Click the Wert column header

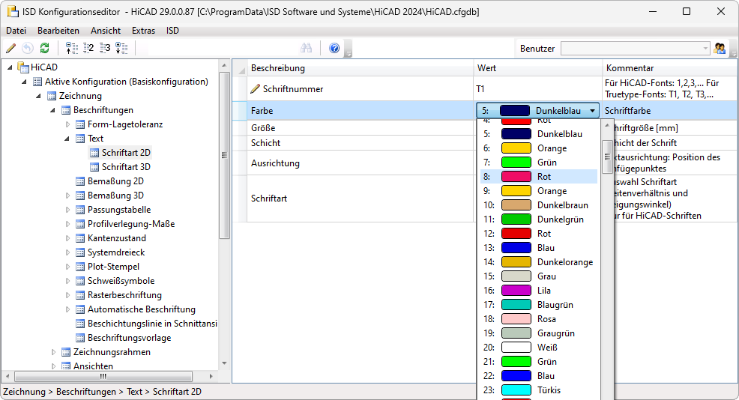coord(537,68)
